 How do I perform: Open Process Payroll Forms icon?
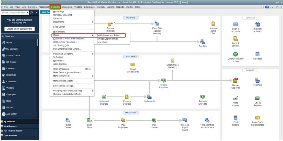point(185,120)
